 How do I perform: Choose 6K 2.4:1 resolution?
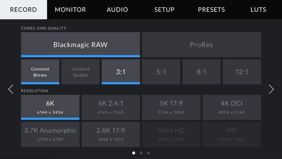point(111,107)
